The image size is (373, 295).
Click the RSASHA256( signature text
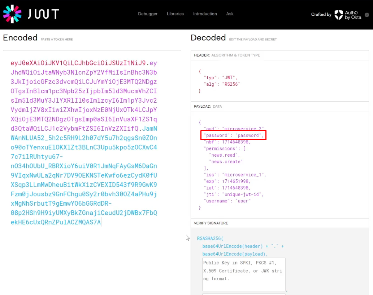click(x=210, y=238)
